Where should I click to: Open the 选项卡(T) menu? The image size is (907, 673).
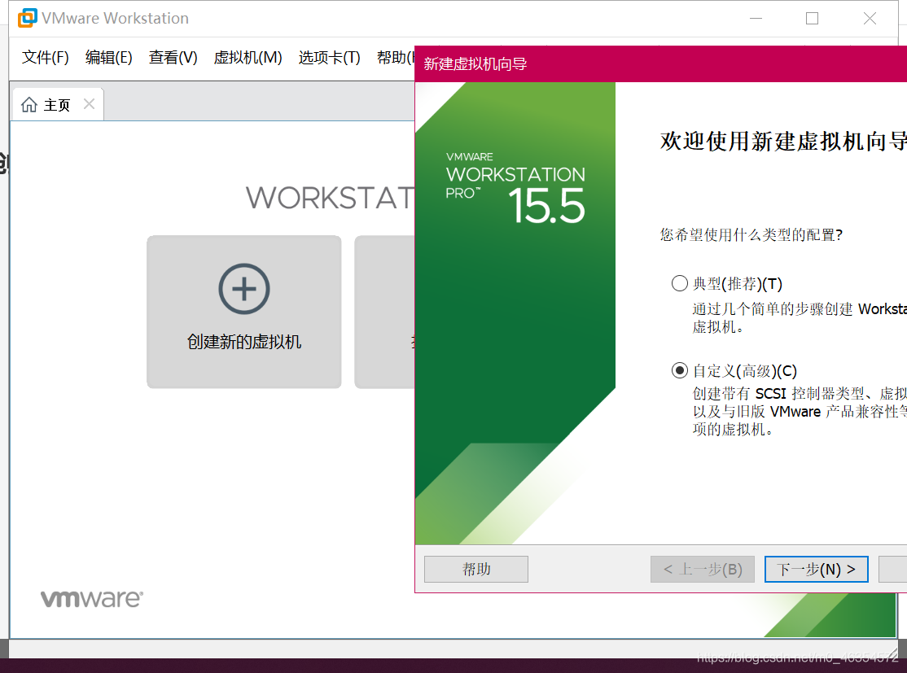coord(329,57)
